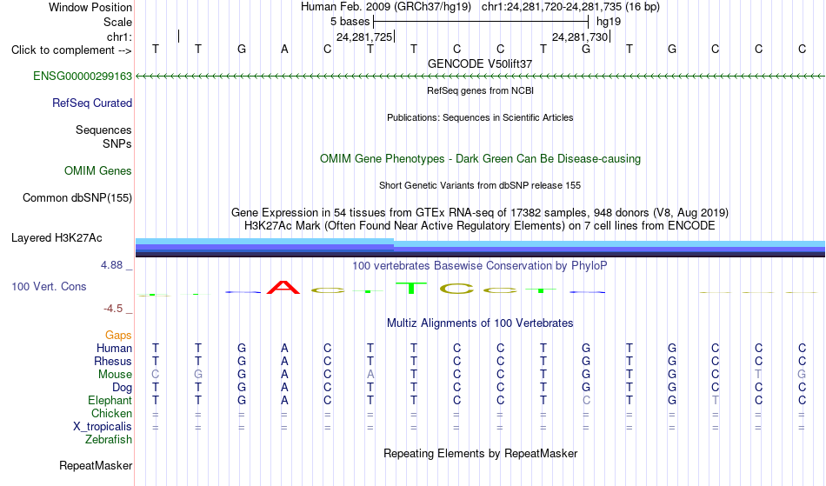Select the Dog alignment row label
The height and width of the screenshot is (486, 826).
coord(122,388)
